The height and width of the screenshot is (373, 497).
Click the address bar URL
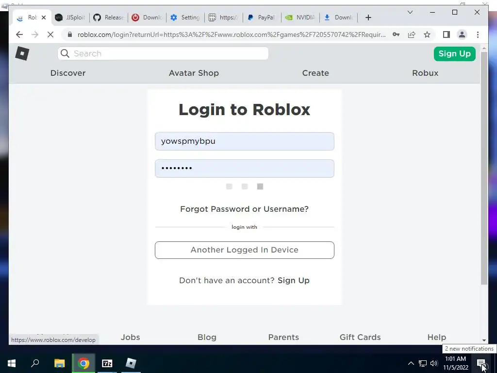232,34
